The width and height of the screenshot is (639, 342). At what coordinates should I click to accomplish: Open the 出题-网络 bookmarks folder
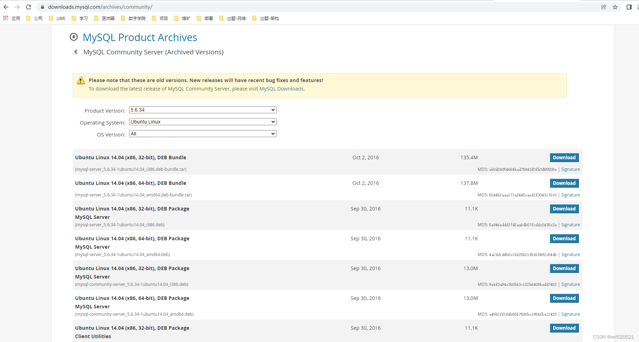click(236, 18)
